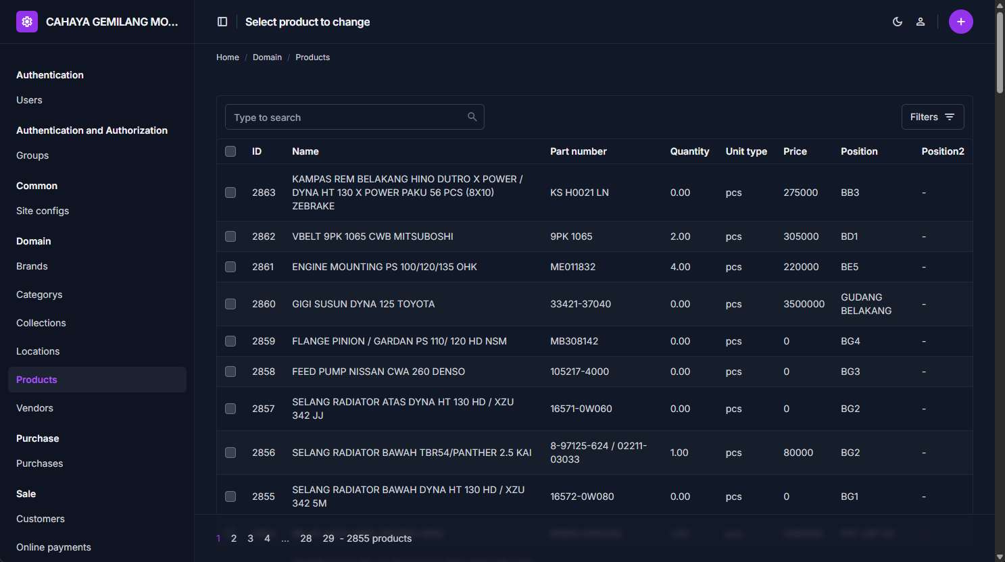Jump to page 29 of products
The image size is (1005, 562).
point(328,538)
